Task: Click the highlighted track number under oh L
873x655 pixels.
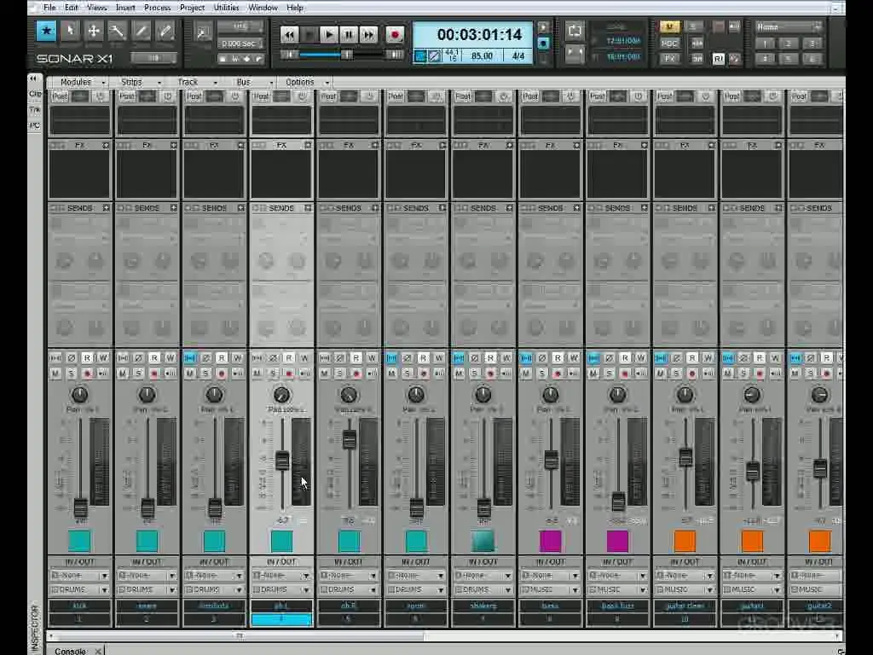Action: [281, 619]
